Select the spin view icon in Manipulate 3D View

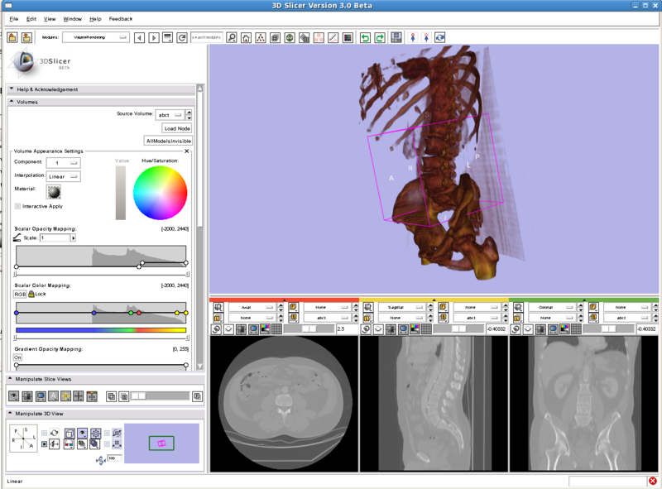pos(54,432)
